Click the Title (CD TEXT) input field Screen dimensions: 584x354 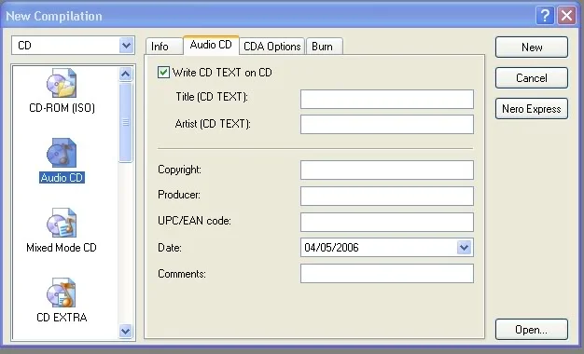point(387,99)
